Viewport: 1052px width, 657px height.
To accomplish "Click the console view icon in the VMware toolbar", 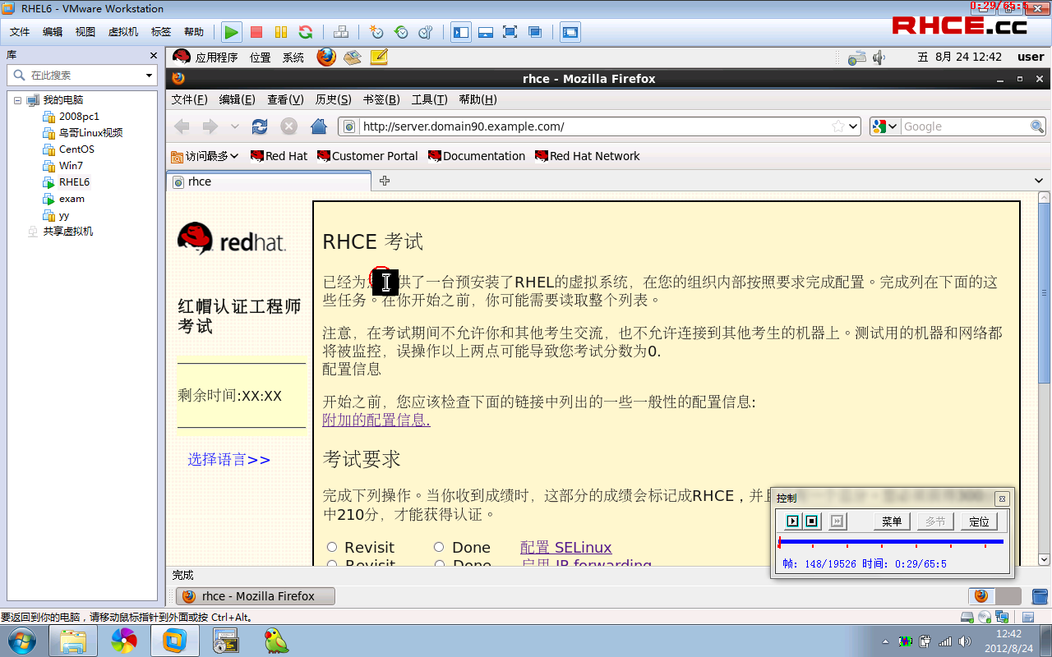I will tap(570, 32).
